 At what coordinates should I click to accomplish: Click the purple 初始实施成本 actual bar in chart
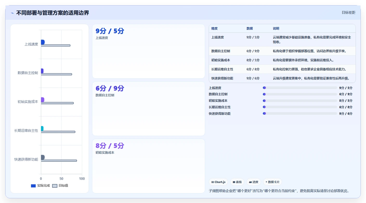[x=43, y=100]
